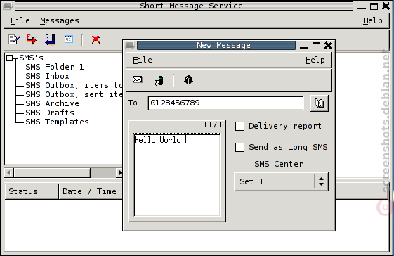Click the new message compose icon in main toolbar
The image size is (394, 256).
pos(14,39)
